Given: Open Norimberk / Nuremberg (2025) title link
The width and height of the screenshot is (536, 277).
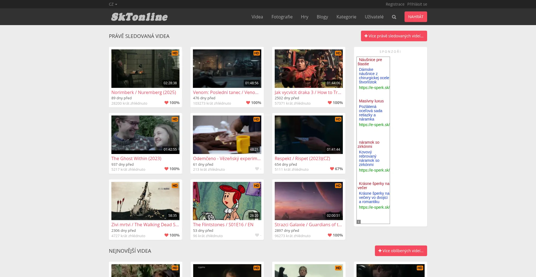Looking at the screenshot, I should (144, 92).
